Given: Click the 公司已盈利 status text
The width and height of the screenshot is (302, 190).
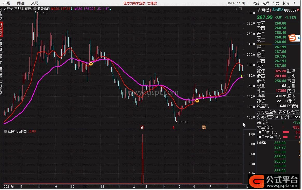Looking at the screenshot, I should pos(267,112).
